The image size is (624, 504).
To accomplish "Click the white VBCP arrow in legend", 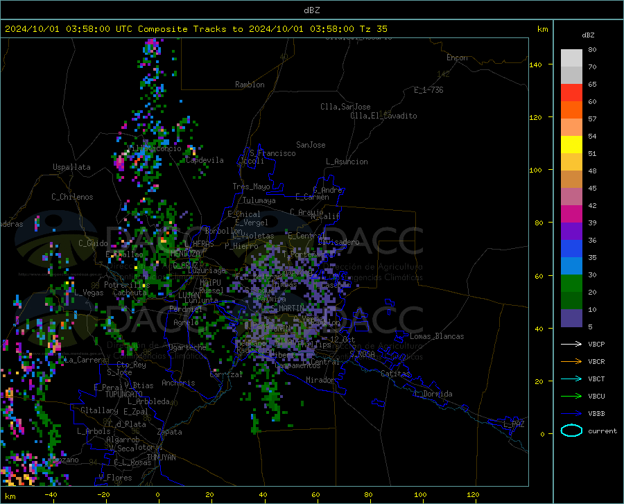I will pyautogui.click(x=571, y=344).
